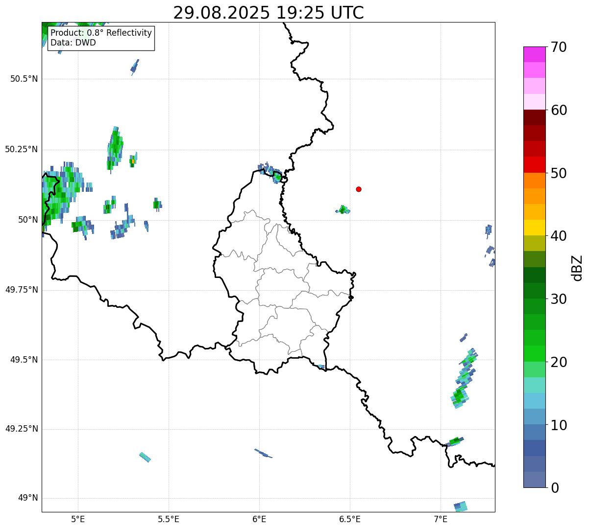Click the vertical "dBZ" colorbar label
Image resolution: width=589 pixels, height=529 pixels.
[577, 268]
